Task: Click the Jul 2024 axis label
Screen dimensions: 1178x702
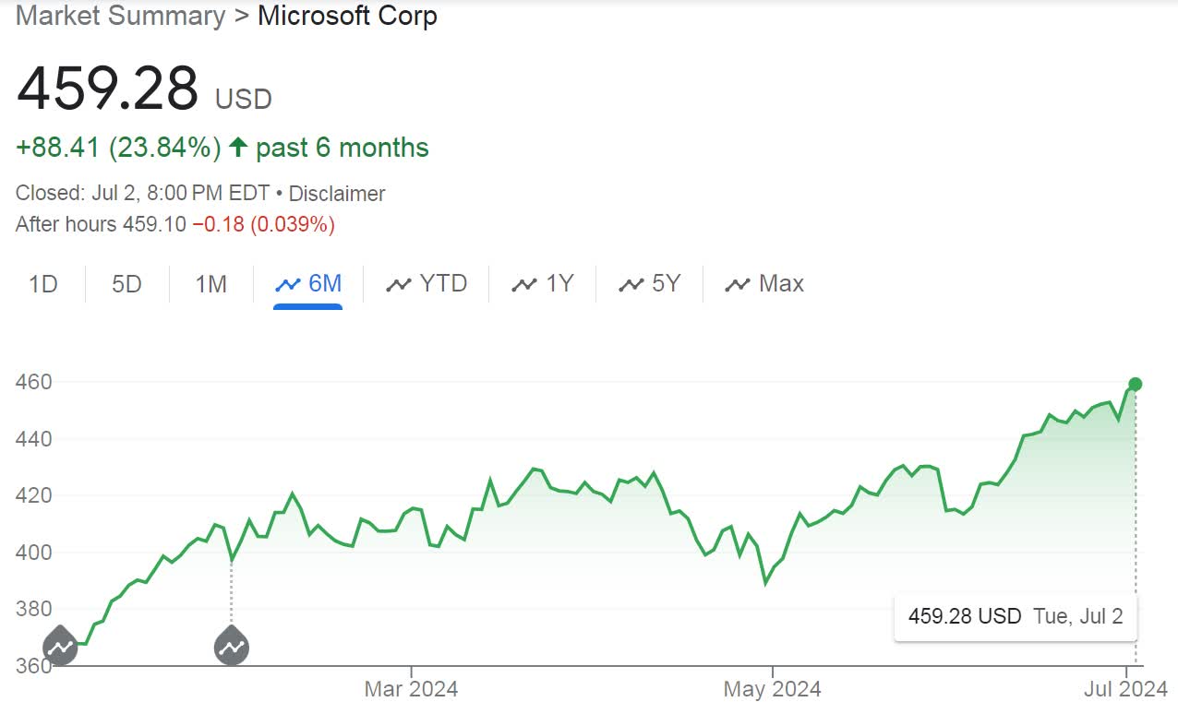Action: 1126,688
